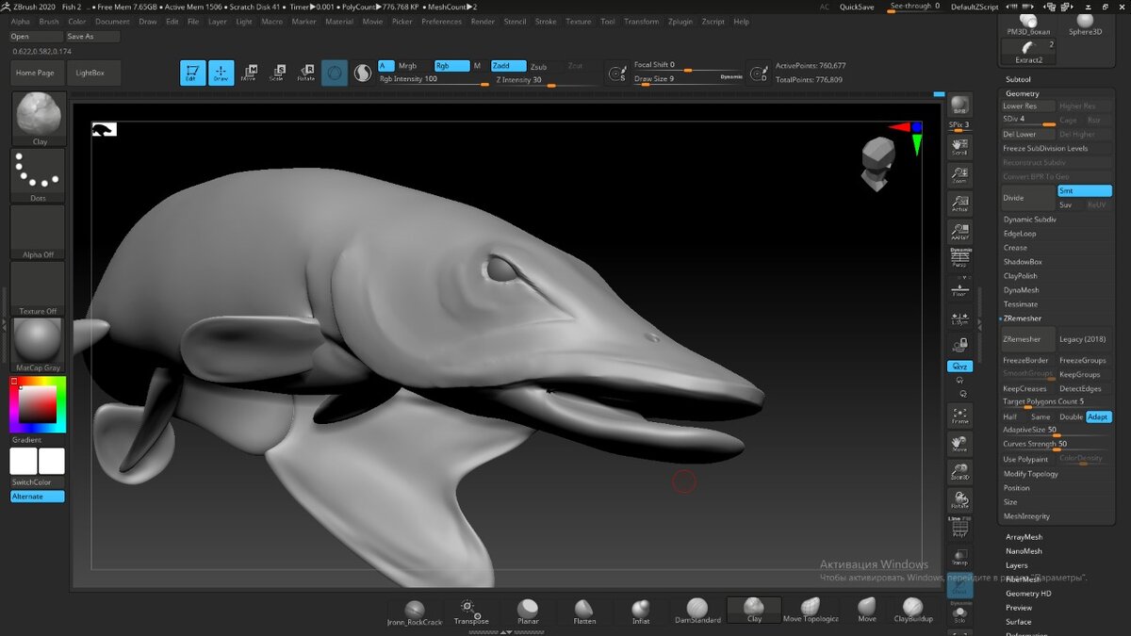Open the Alpha menu
Image resolution: width=1131 pixels, height=636 pixels.
20,22
